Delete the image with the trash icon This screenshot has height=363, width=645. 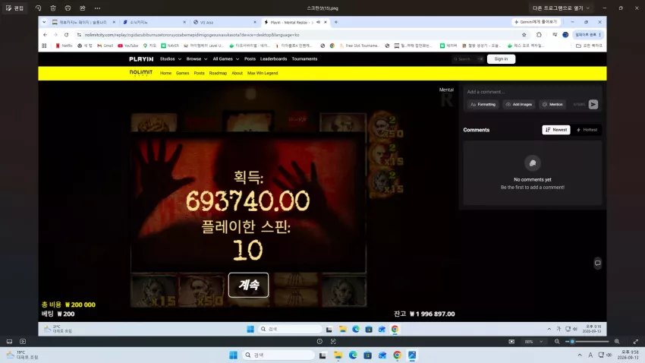(53, 8)
